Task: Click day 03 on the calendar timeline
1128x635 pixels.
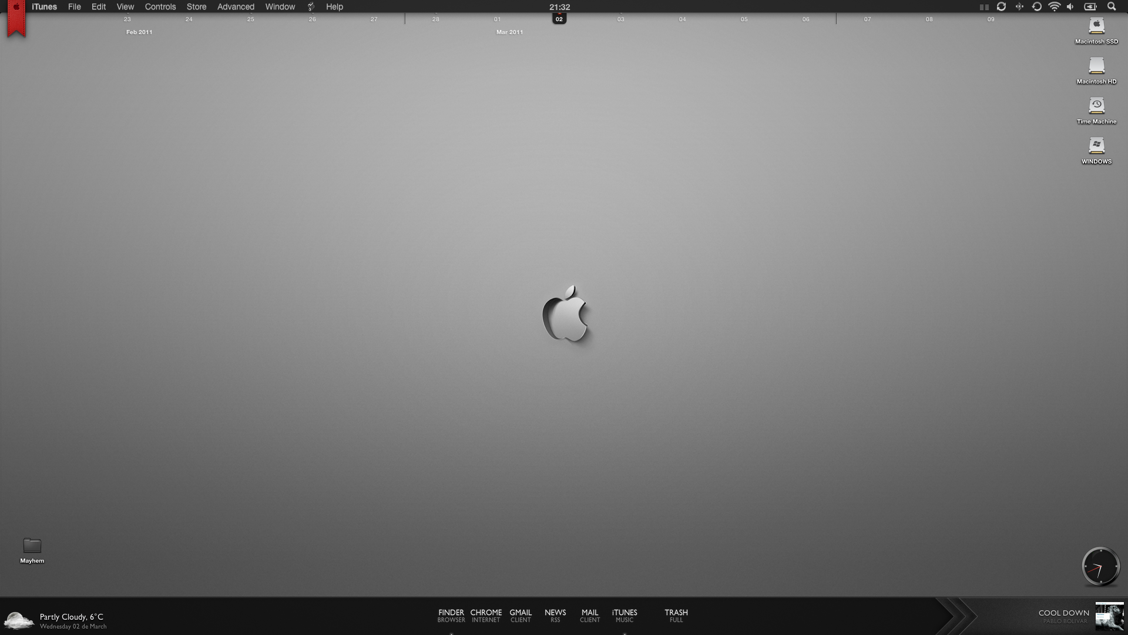Action: click(620, 19)
